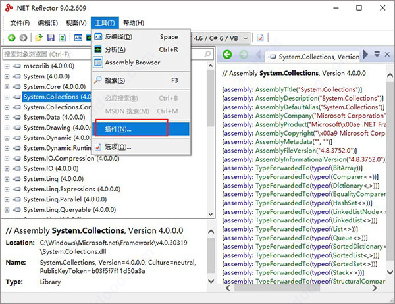Image resolution: width=395 pixels, height=304 pixels.
Task: Click the save icon in the toolbar
Action: coord(50,38)
